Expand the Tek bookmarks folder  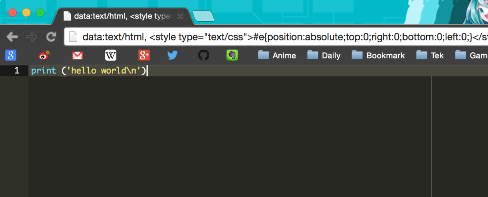[430, 55]
